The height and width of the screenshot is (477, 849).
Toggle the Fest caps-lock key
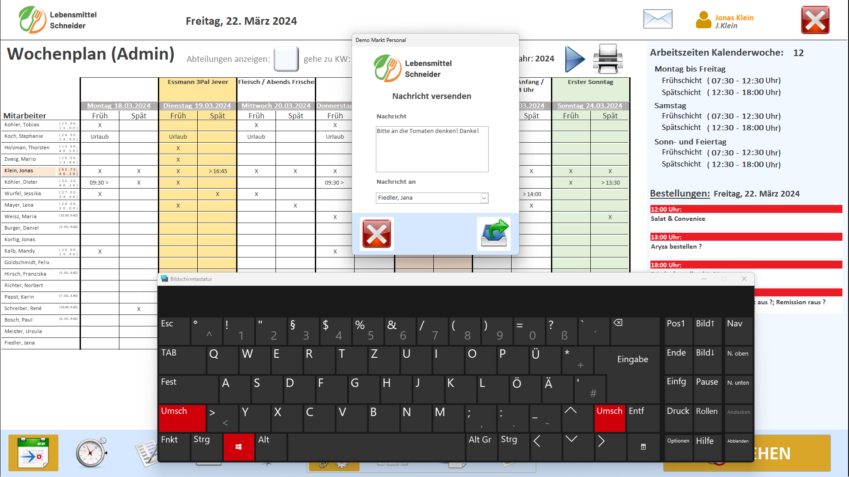tap(188, 388)
